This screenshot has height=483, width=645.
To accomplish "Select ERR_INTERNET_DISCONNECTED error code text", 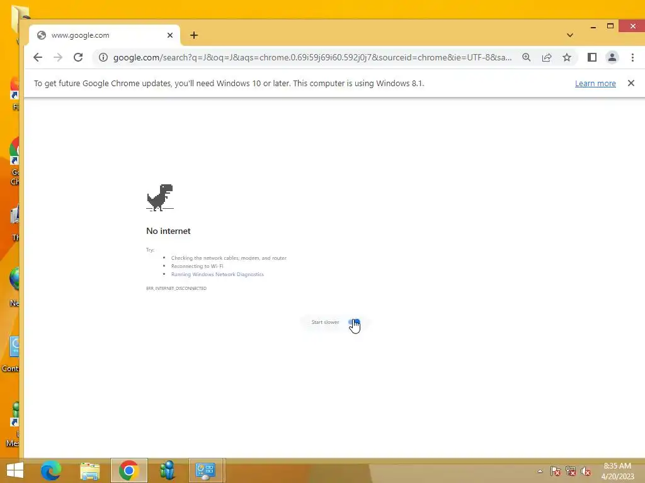I will click(176, 288).
